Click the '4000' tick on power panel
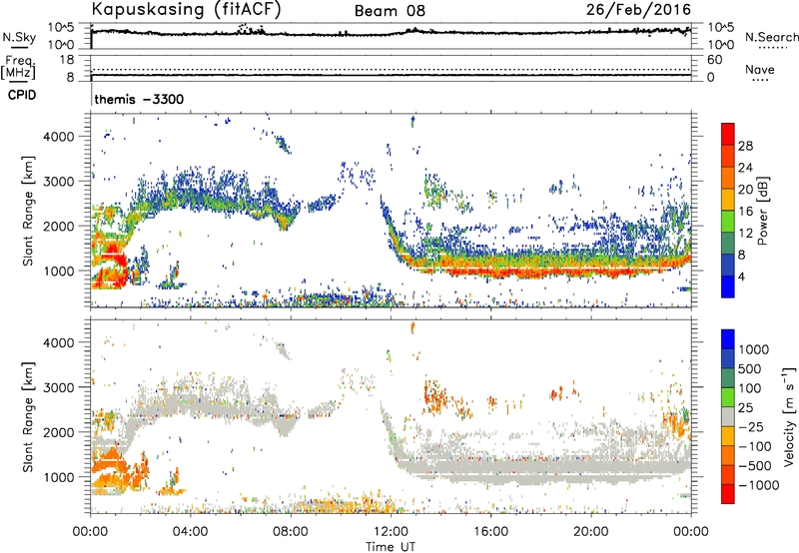This screenshot has height=553, width=799. tap(59, 137)
